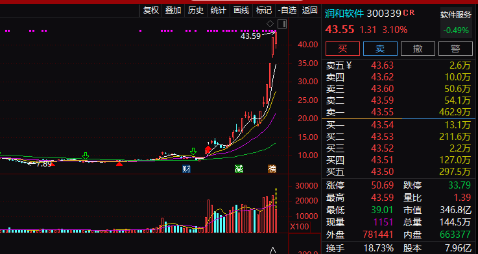Click the 股本 value 7.96亿

pos(458,248)
